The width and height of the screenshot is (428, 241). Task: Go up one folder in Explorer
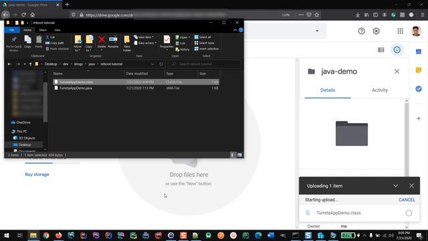pos(30,64)
